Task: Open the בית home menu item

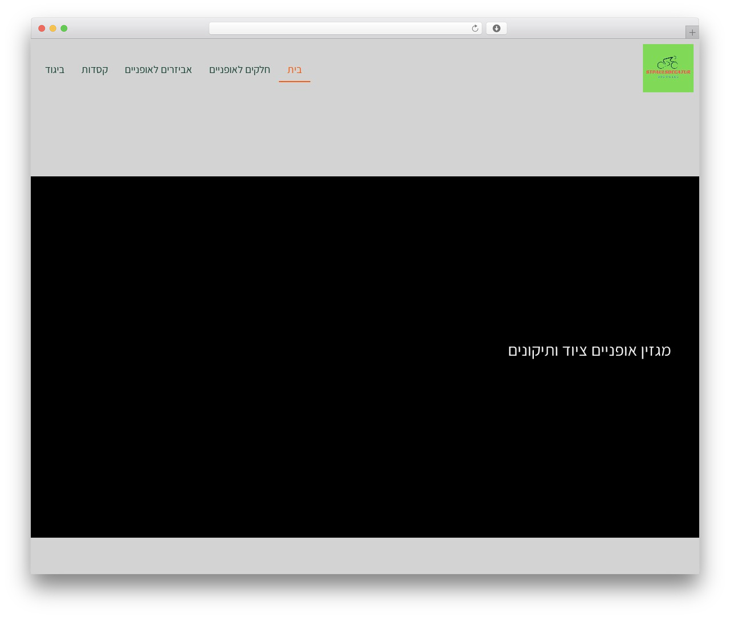Action: tap(294, 70)
